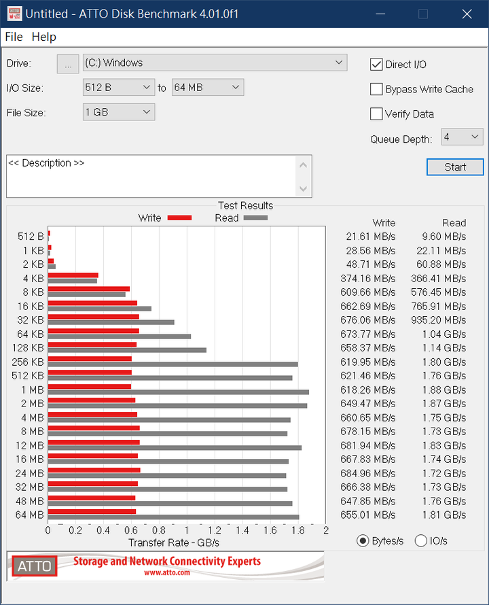Viewport: 489px width, 605px height.
Task: Click the ATTO logo in banner
Action: click(x=35, y=566)
